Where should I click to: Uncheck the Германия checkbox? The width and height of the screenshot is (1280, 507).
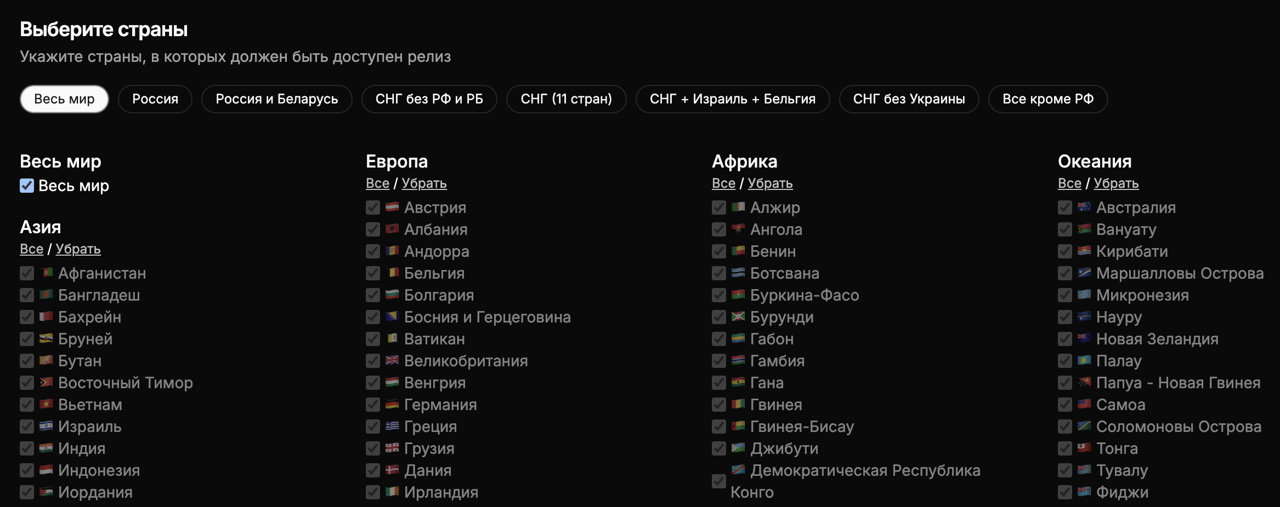[373, 405]
